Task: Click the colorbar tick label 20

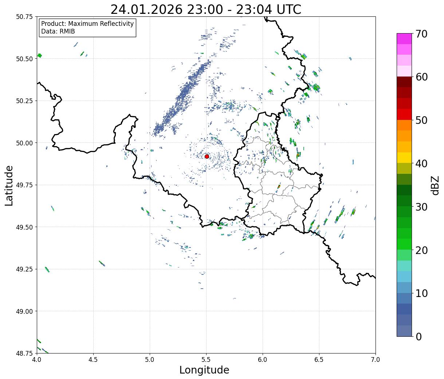Action: pyautogui.click(x=421, y=250)
